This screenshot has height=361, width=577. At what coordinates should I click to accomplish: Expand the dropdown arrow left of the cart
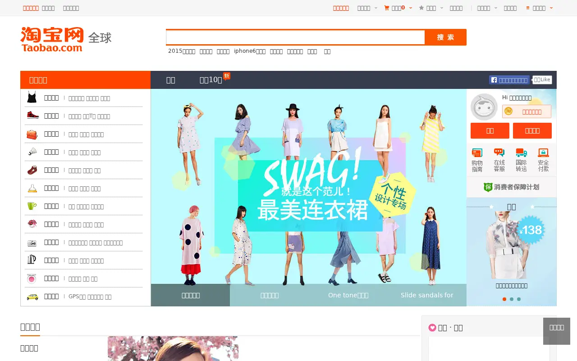376,8
